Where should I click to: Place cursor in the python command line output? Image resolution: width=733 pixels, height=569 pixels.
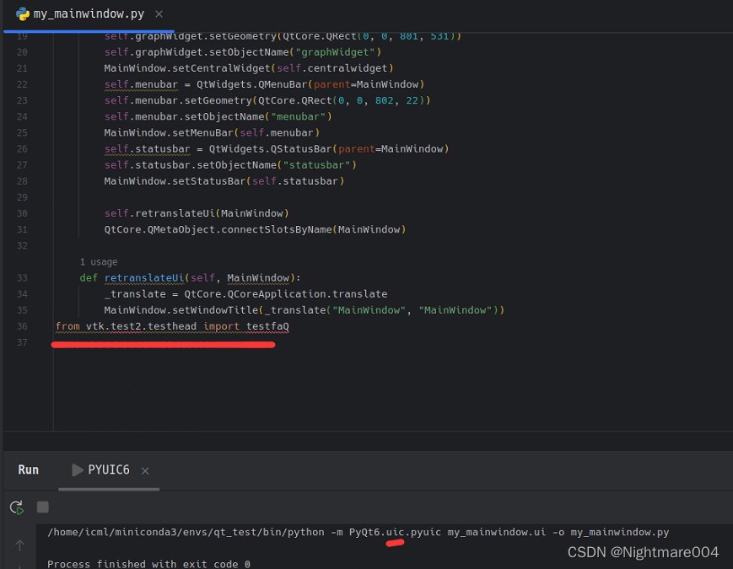click(337, 532)
